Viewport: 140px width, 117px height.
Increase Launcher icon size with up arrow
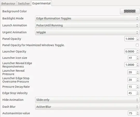pos(138,57)
